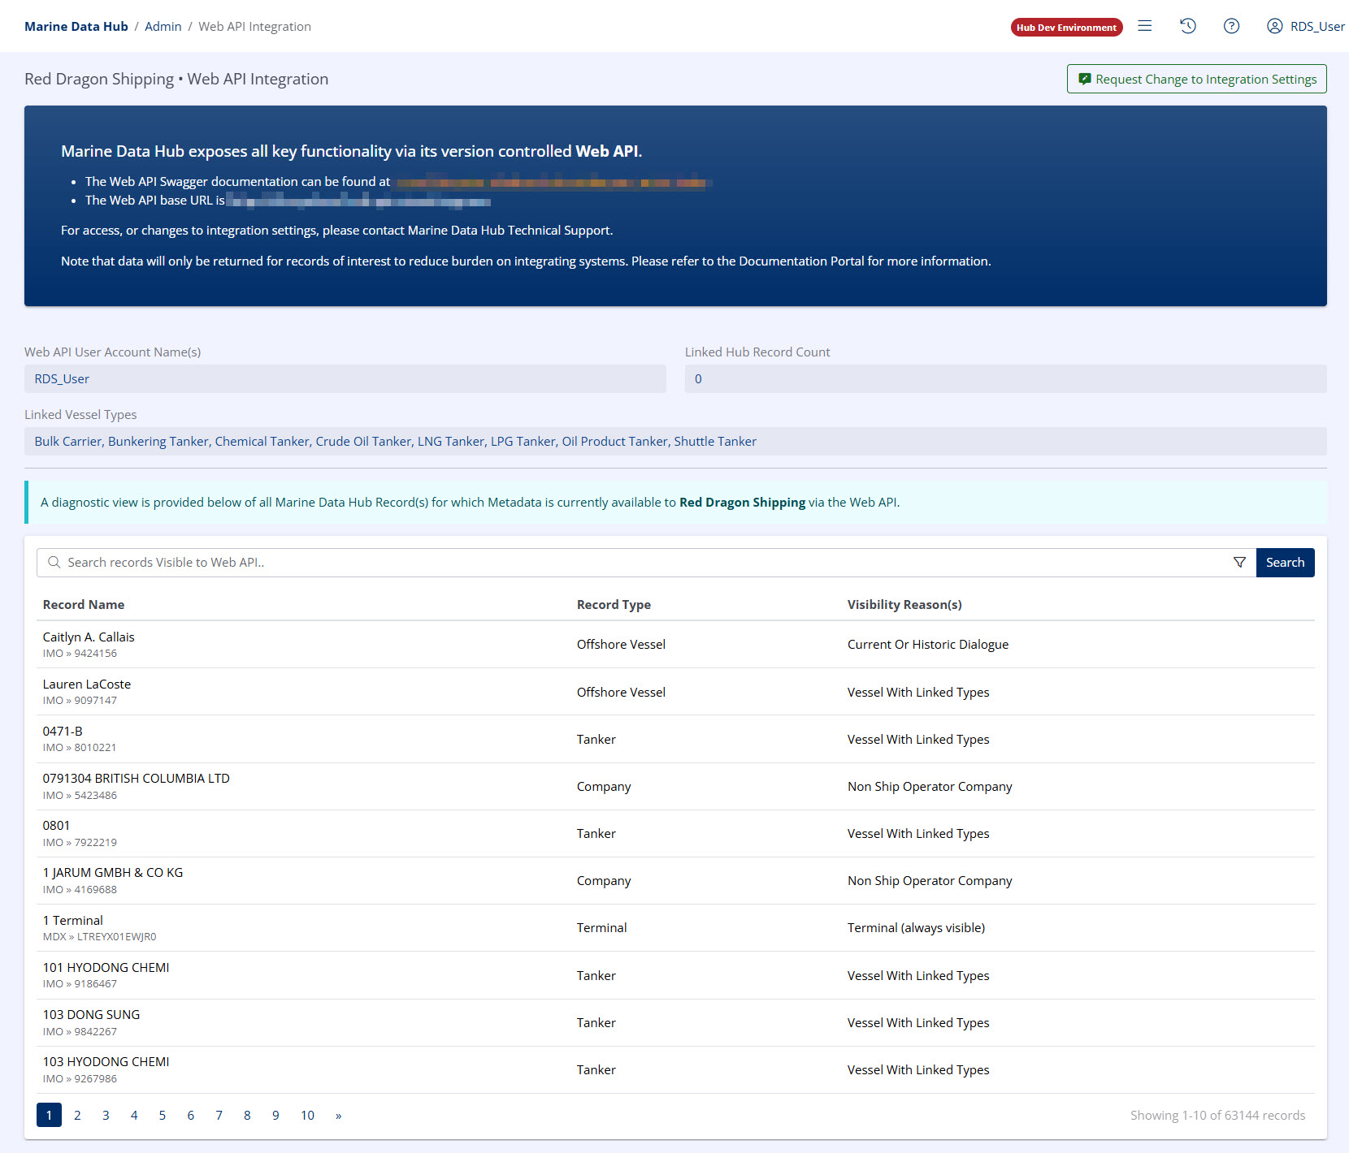The width and height of the screenshot is (1349, 1153).
Task: Click the Record Name column header
Action: [84, 604]
